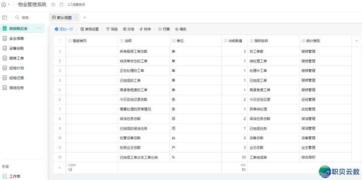Click cell 在管设备总数

pos(144,138)
